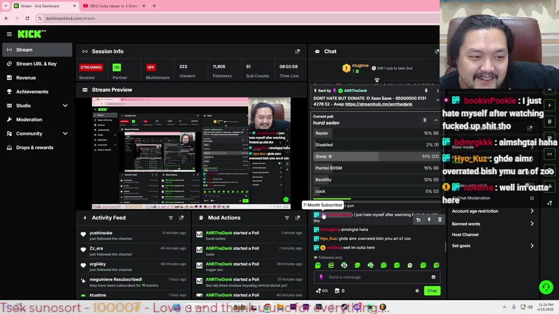Insert the first green emote

pyautogui.click(x=318, y=265)
